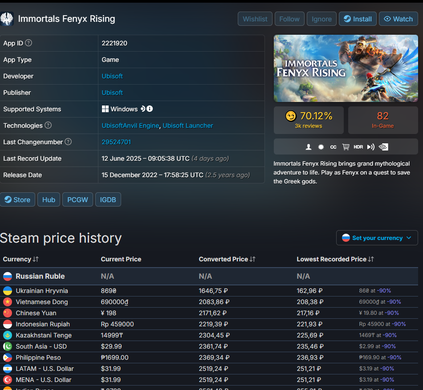
Task: Add game with the Wishlist button
Action: (x=255, y=19)
